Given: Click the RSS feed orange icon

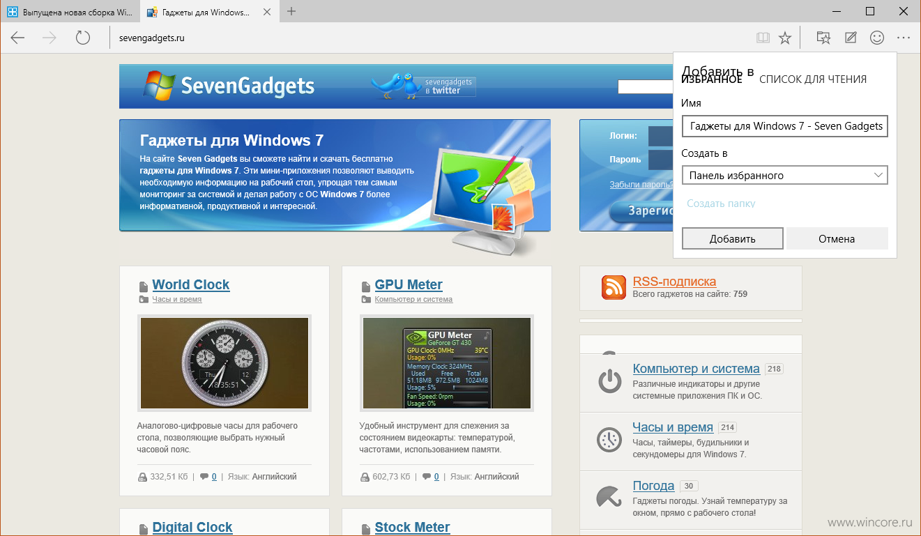Looking at the screenshot, I should (614, 287).
